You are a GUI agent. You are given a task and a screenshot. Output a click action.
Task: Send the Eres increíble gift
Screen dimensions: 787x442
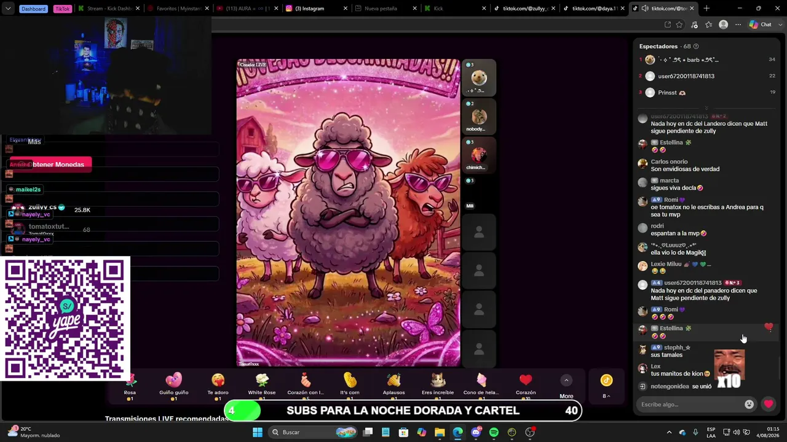(438, 386)
